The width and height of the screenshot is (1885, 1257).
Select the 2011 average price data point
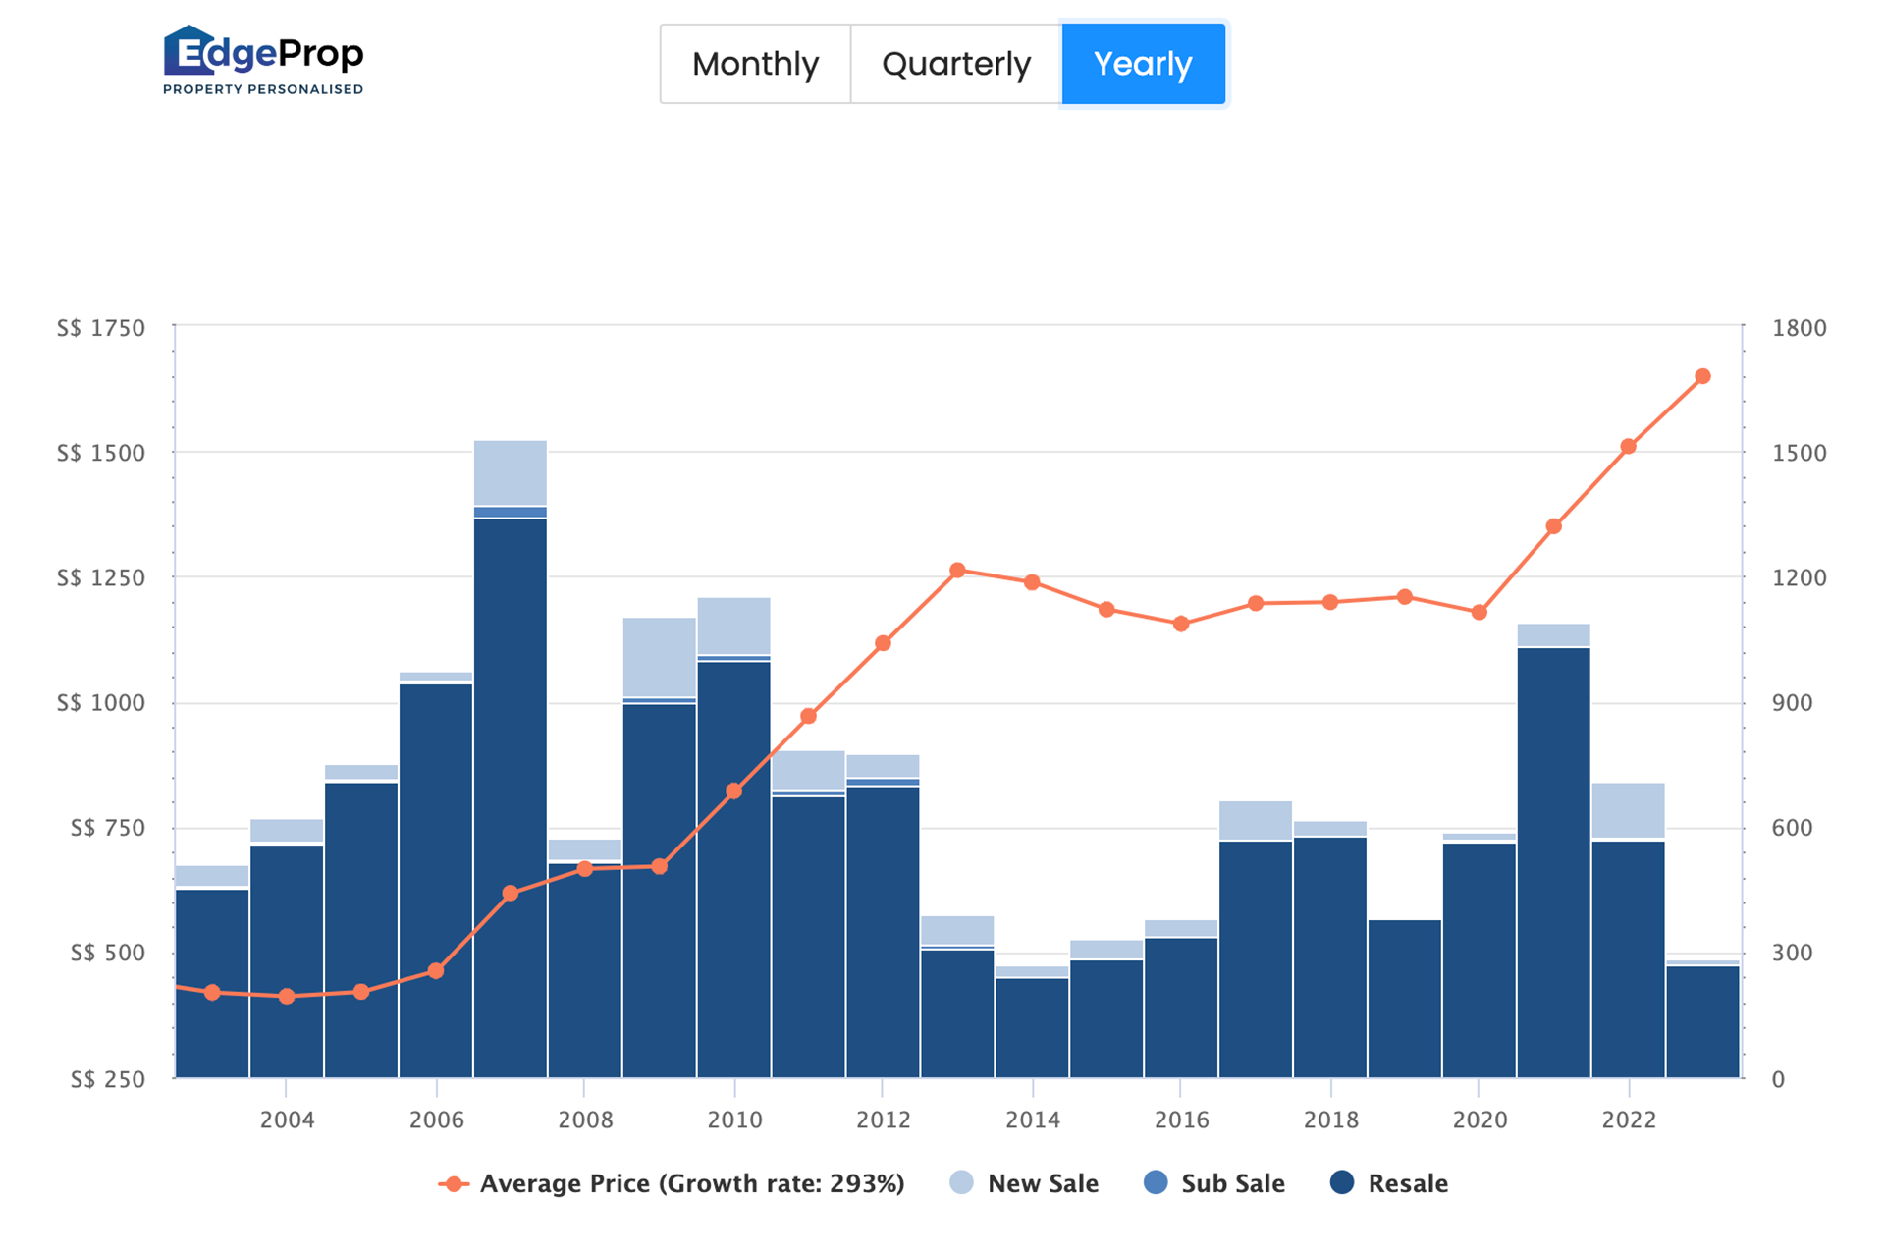pyautogui.click(x=809, y=716)
